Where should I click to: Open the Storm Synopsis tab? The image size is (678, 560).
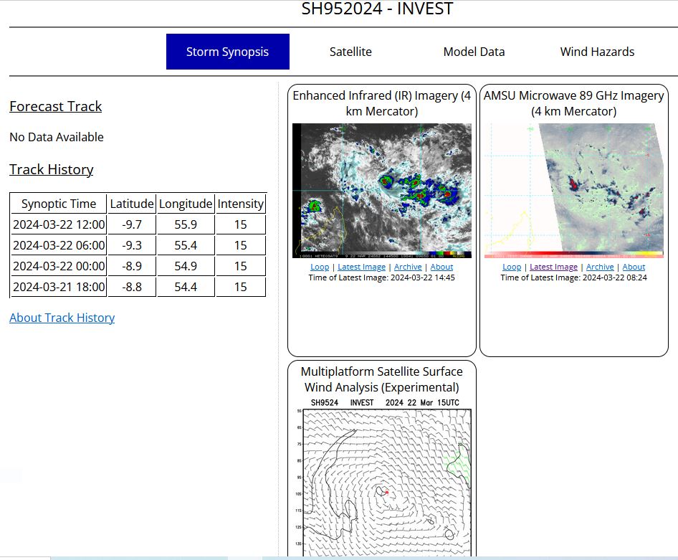[x=227, y=52]
